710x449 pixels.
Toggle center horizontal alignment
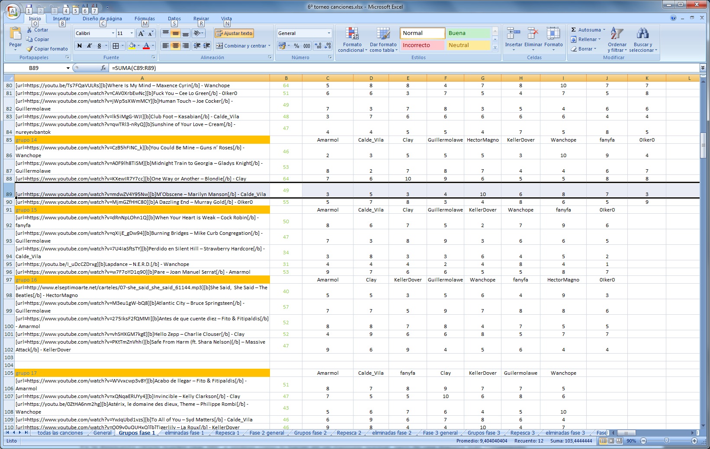click(175, 46)
